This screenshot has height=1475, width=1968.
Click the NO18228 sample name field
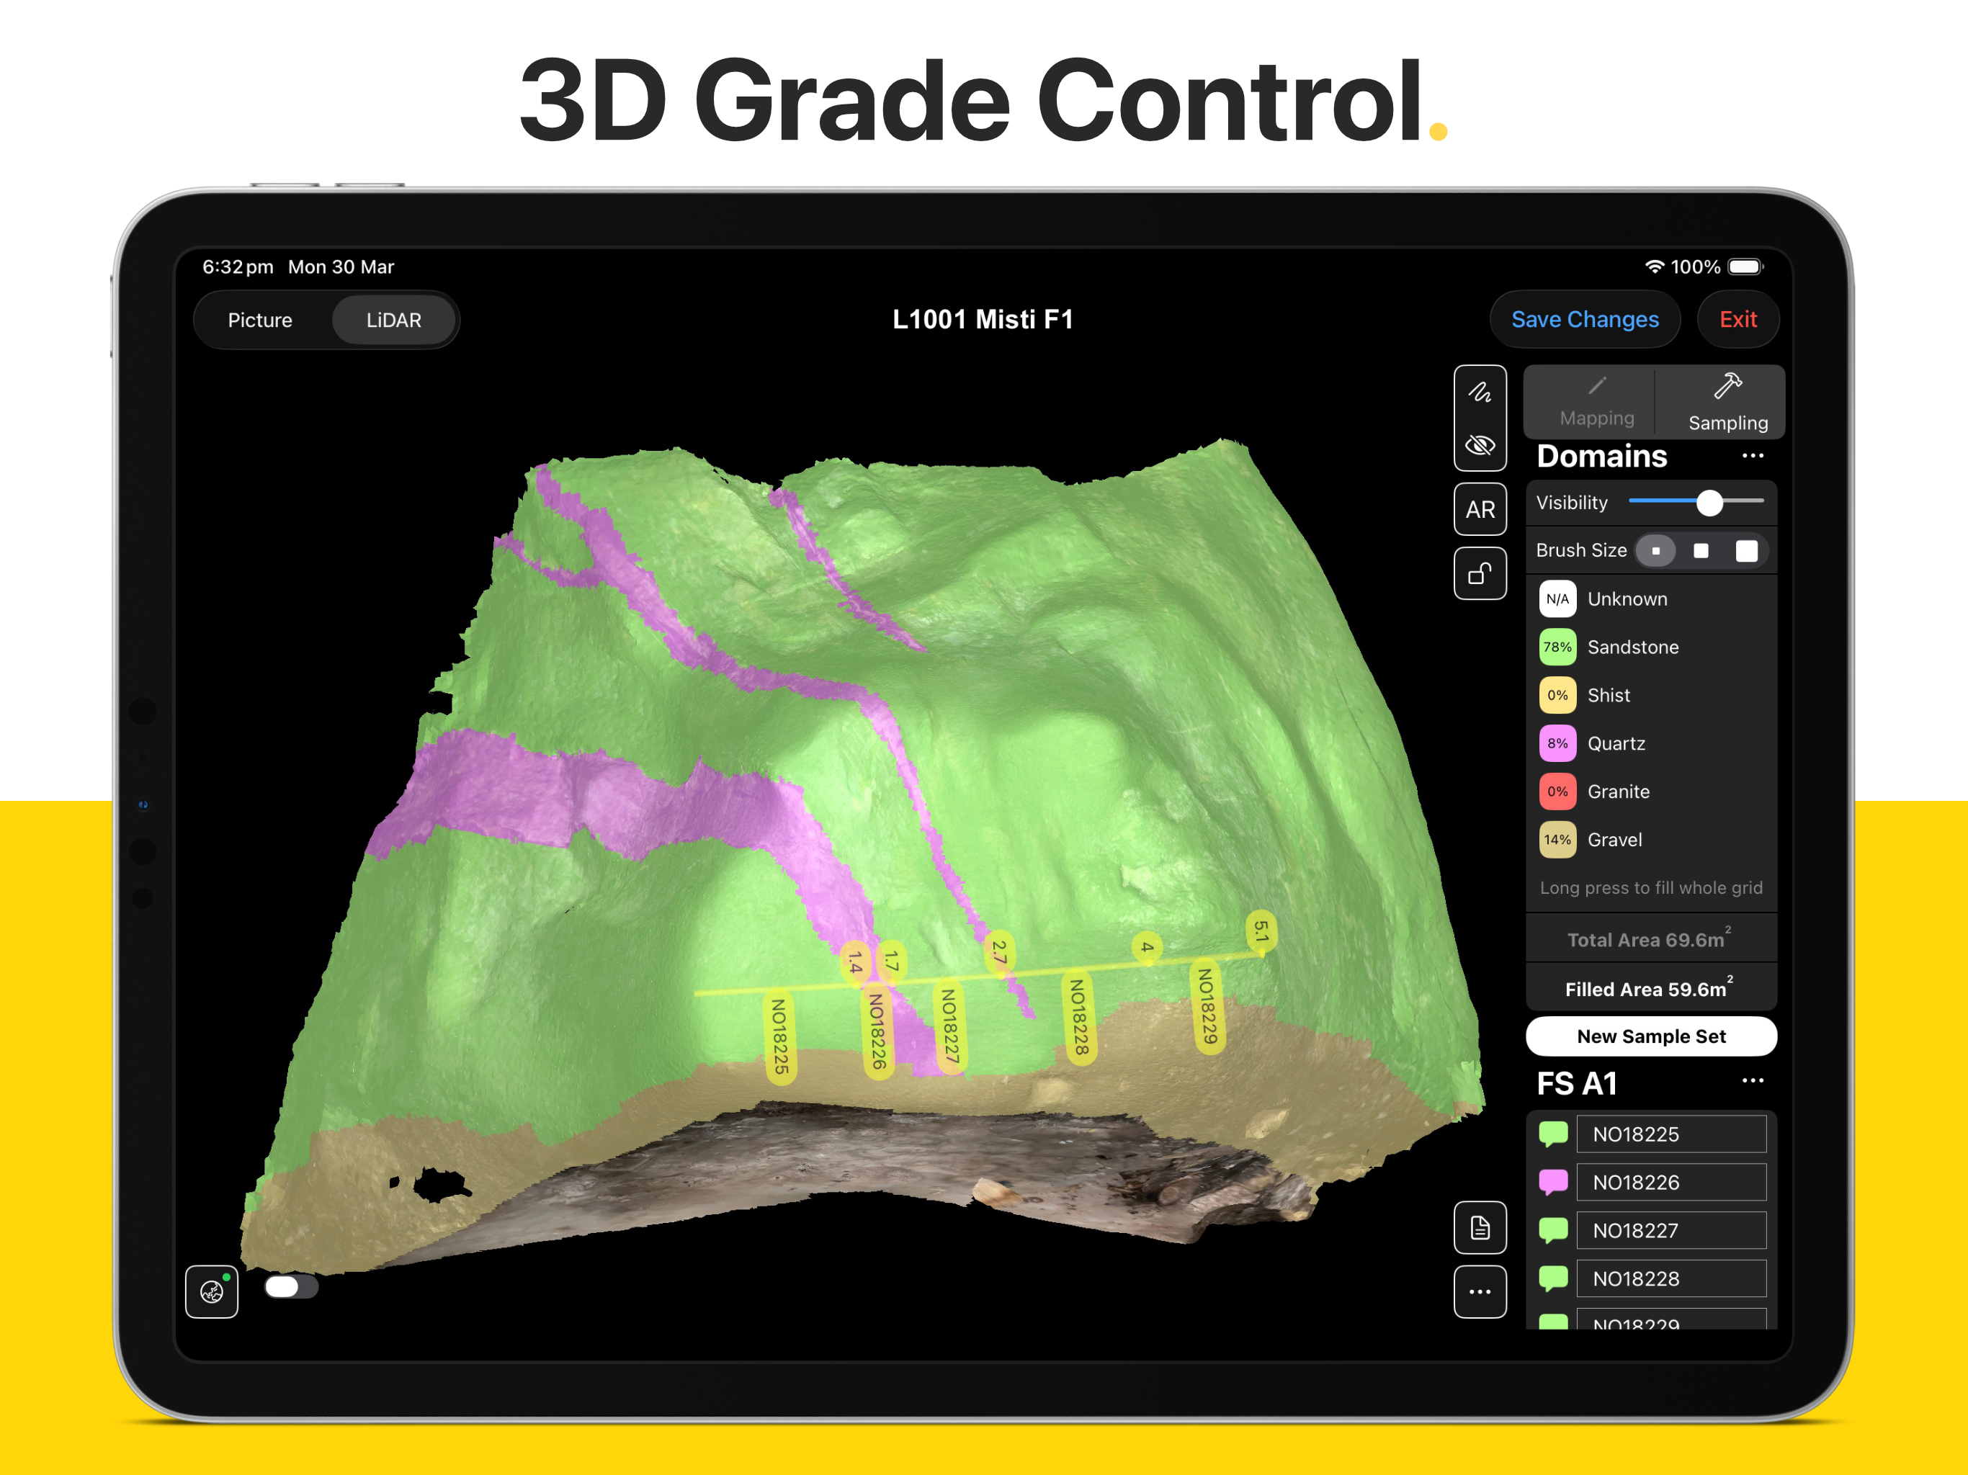1670,1278
